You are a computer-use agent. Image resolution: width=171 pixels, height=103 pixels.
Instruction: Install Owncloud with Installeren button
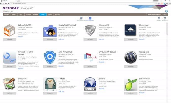[131, 40]
